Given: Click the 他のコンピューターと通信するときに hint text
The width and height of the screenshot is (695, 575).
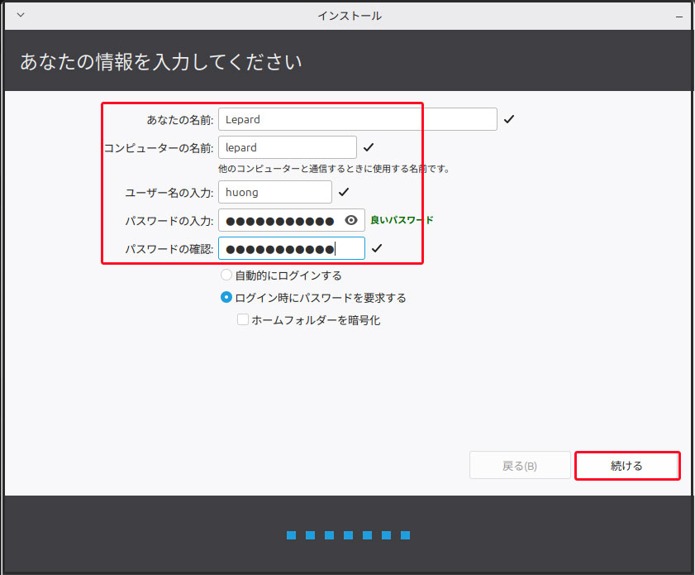Looking at the screenshot, I should [x=334, y=169].
